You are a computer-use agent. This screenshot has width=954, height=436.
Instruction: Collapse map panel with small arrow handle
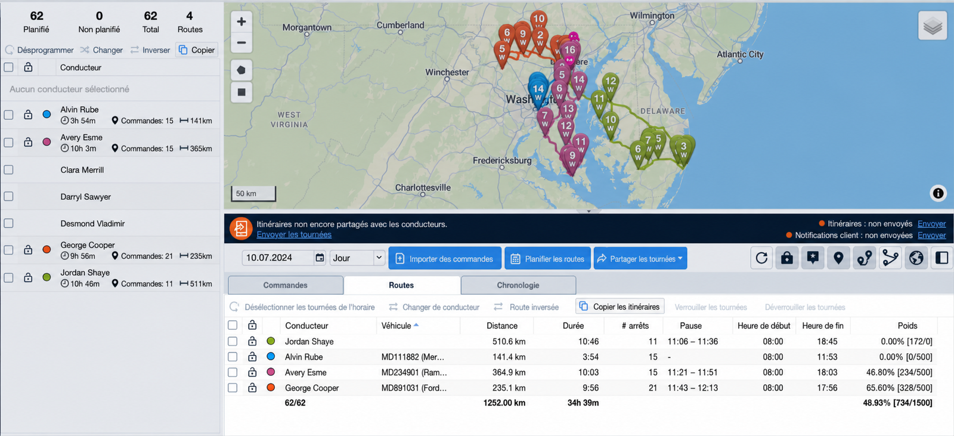coord(588,211)
